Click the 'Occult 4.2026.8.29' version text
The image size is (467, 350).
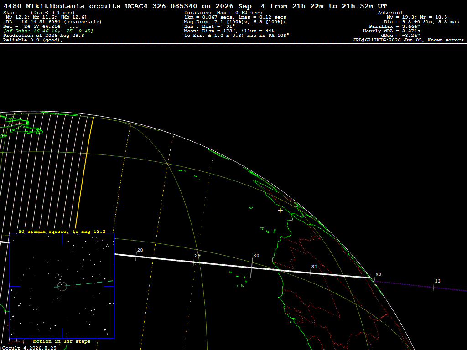(29, 348)
